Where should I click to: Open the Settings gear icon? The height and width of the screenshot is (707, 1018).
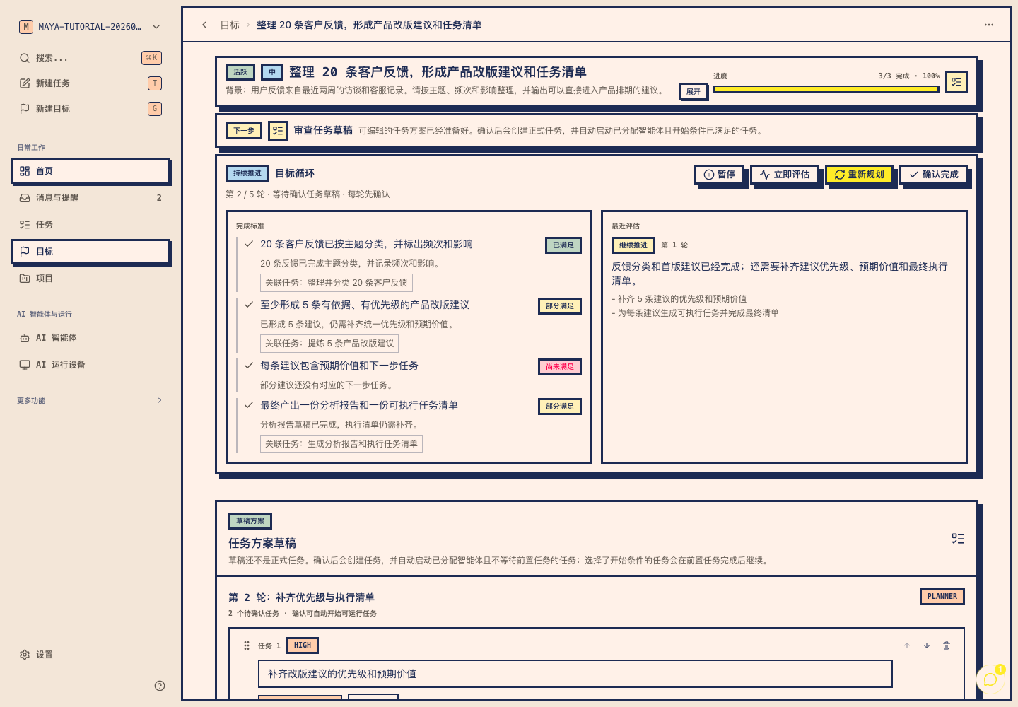click(25, 655)
